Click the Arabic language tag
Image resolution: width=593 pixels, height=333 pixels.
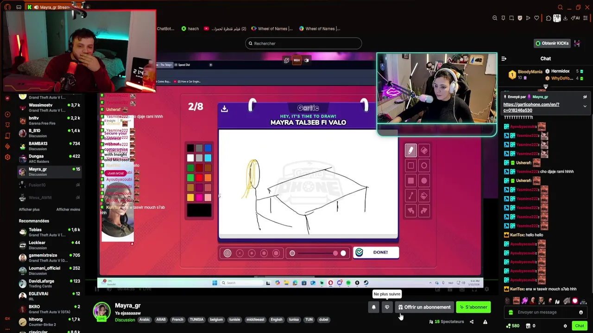click(145, 320)
